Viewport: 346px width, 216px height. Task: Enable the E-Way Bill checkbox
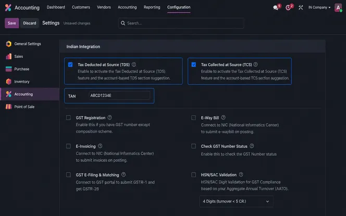click(x=193, y=118)
